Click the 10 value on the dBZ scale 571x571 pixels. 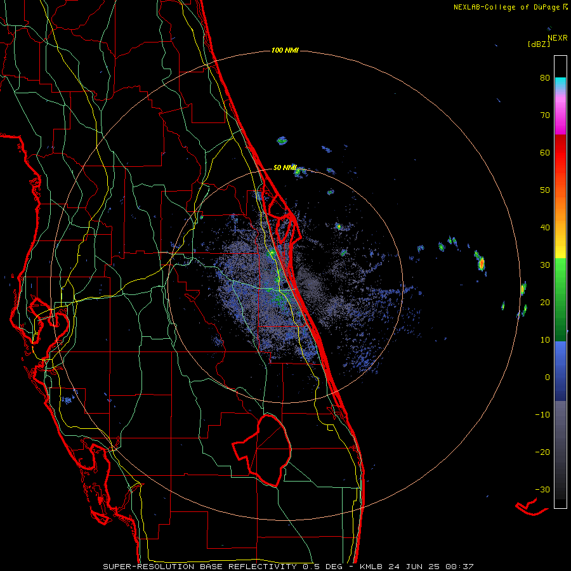point(545,340)
